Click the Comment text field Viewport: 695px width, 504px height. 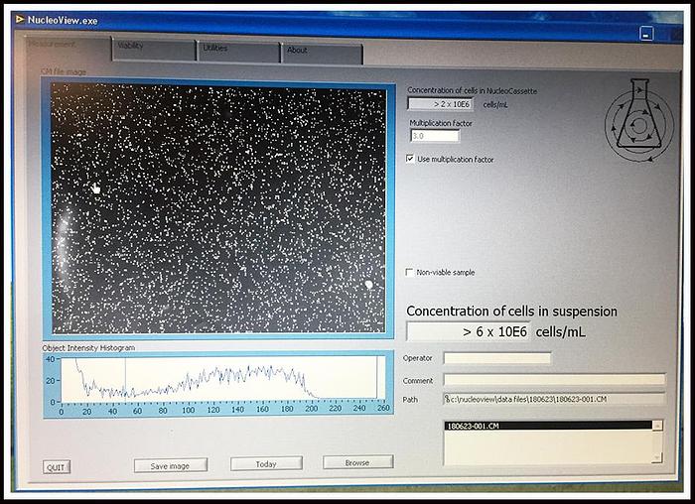[x=553, y=379]
